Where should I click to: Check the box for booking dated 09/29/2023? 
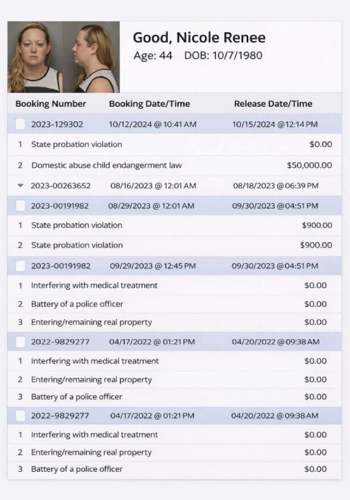[x=20, y=266]
